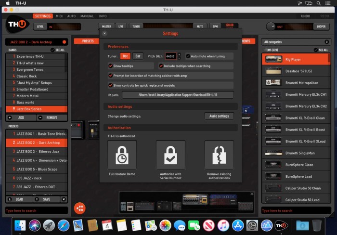337x235 pixels.
Task: Select the BurnSphere Lead item
Action: pyautogui.click(x=296, y=176)
